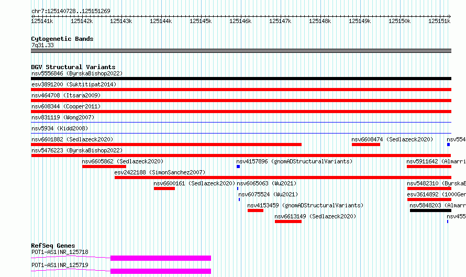Open the nsv831119 (Wong2007) label
The width and height of the screenshot is (466, 277).
[63, 117]
